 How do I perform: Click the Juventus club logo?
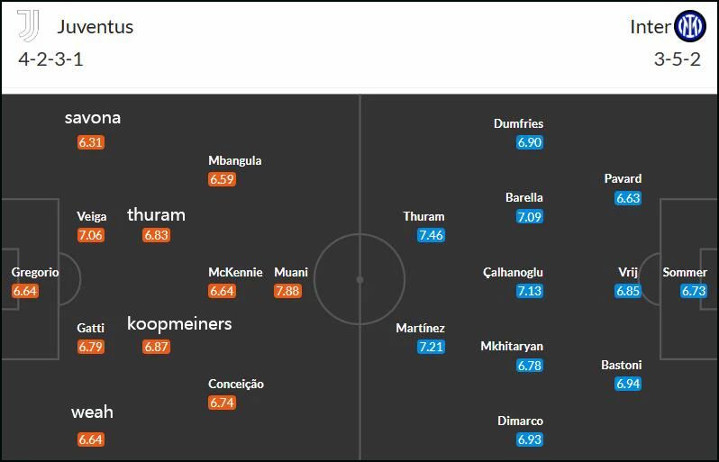click(29, 25)
